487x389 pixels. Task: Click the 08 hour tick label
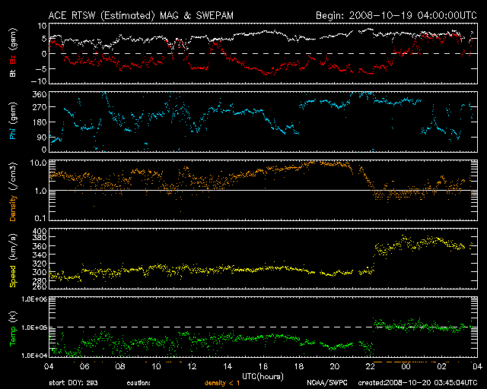[x=120, y=367]
